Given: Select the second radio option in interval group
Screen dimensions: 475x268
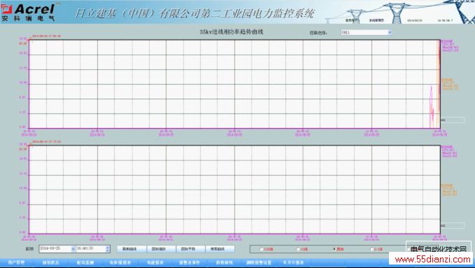Looking at the screenshot, I should point(298,249).
